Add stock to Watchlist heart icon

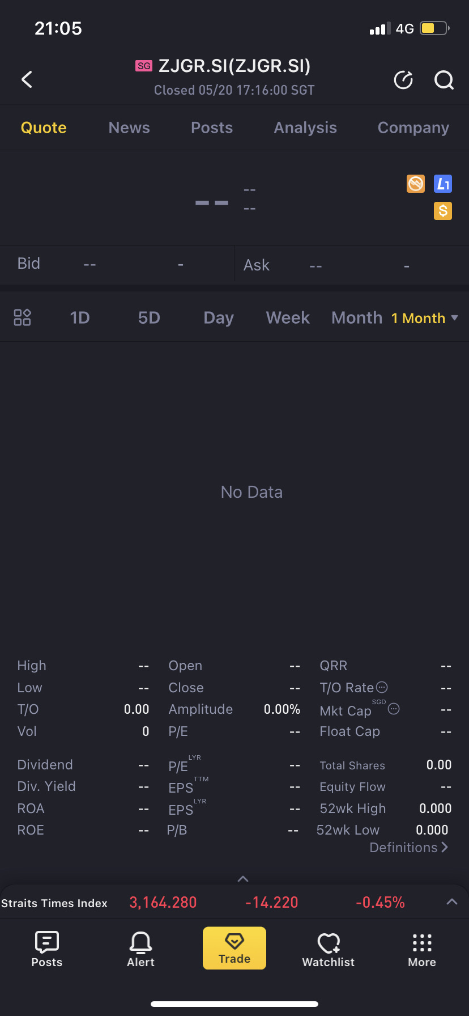(329, 949)
